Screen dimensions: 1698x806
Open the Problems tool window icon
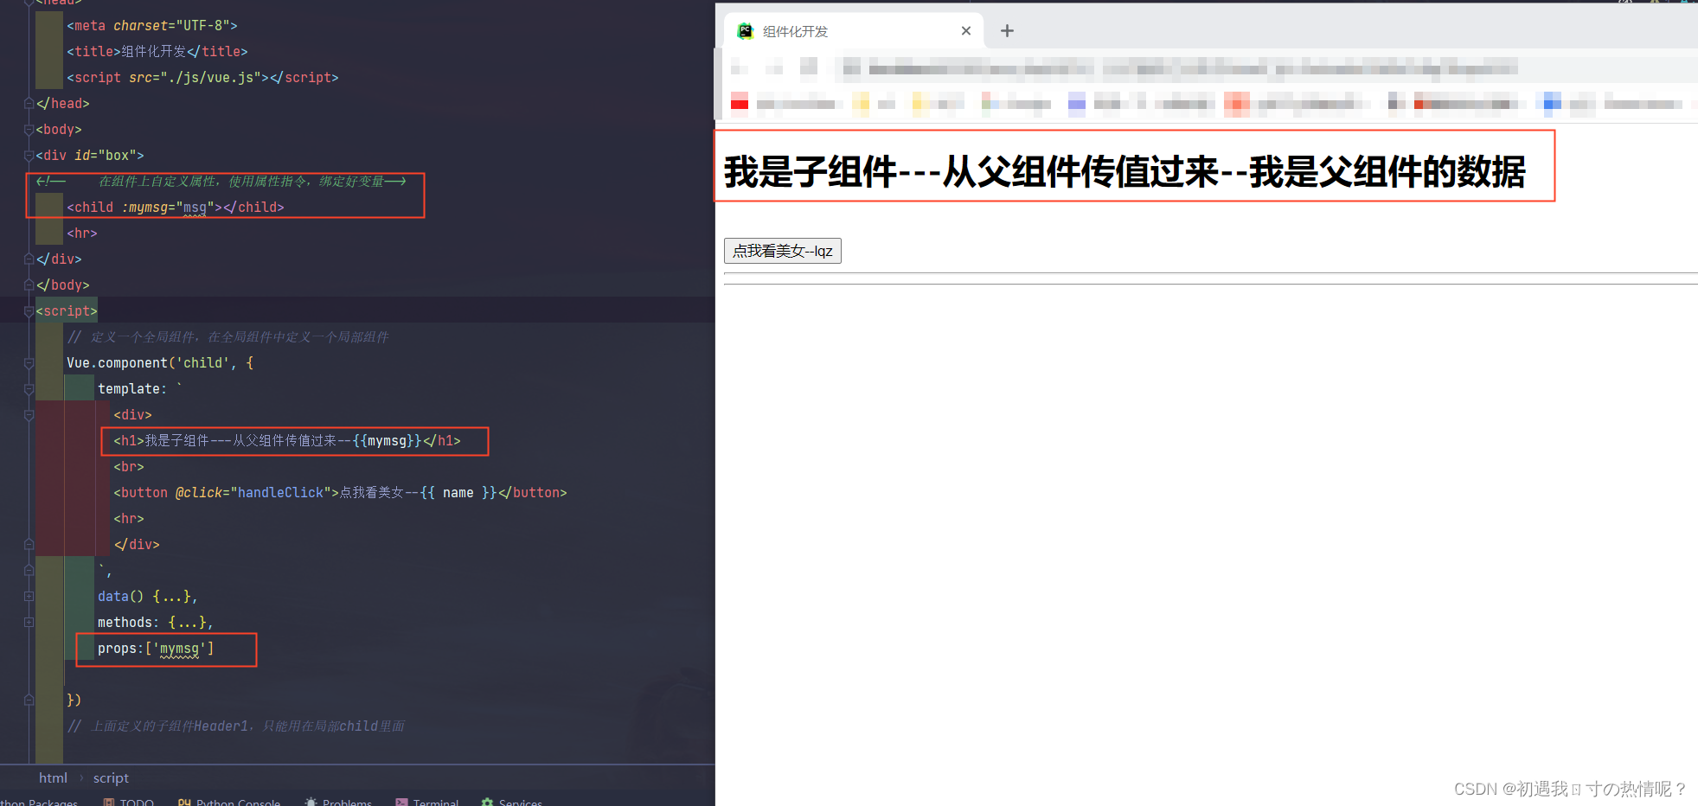311,803
